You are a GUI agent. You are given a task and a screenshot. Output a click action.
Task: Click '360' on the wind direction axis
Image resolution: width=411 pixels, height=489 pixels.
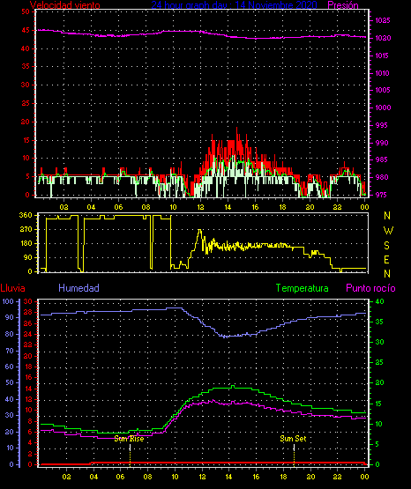click(x=26, y=215)
